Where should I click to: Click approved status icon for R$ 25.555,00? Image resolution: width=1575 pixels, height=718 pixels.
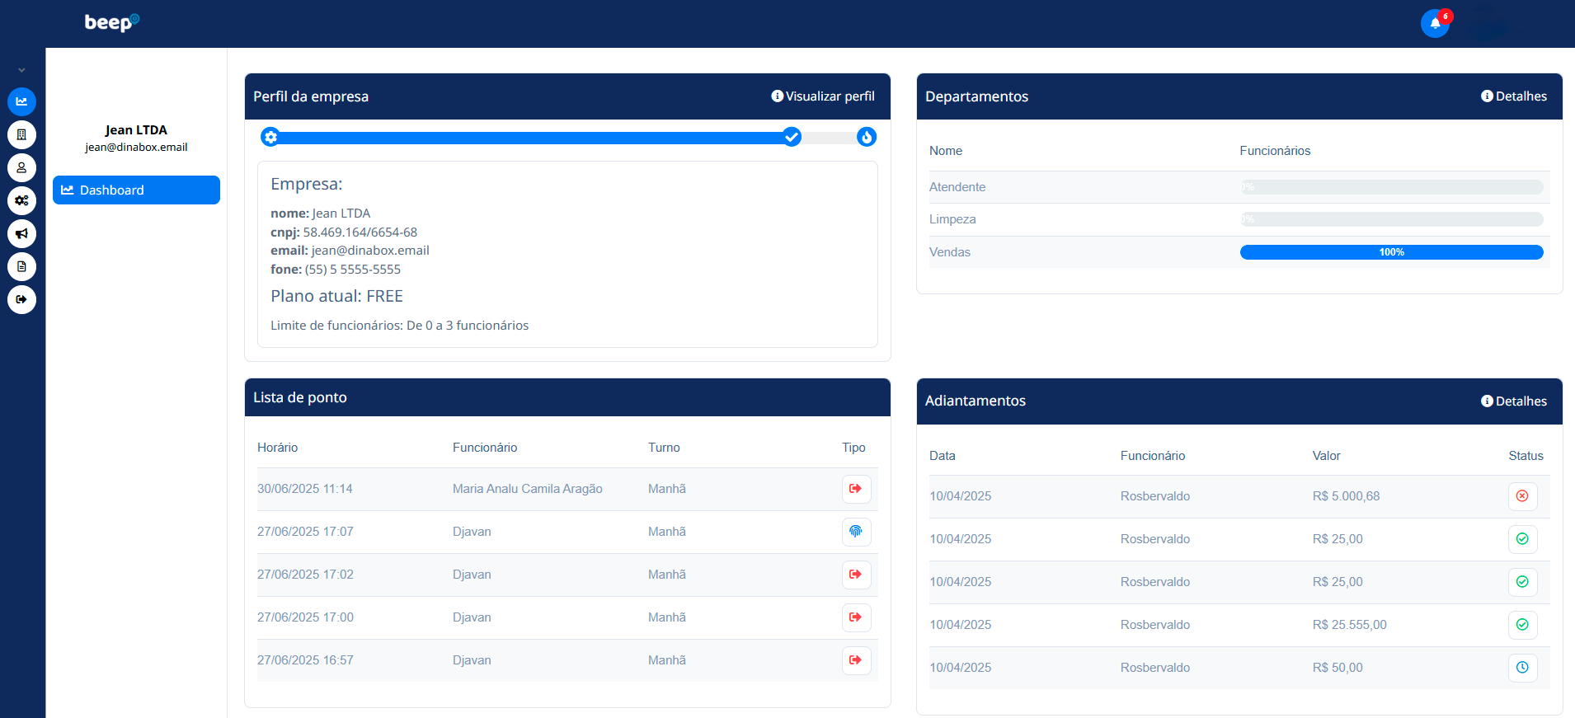[x=1522, y=625]
